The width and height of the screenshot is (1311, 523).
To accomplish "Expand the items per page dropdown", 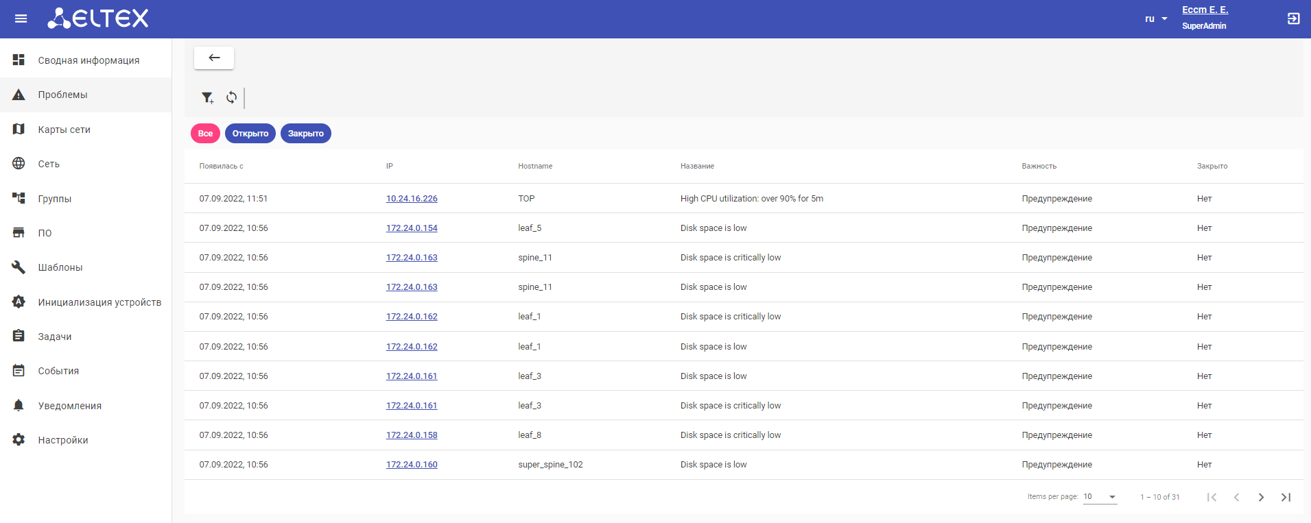I will 1100,497.
